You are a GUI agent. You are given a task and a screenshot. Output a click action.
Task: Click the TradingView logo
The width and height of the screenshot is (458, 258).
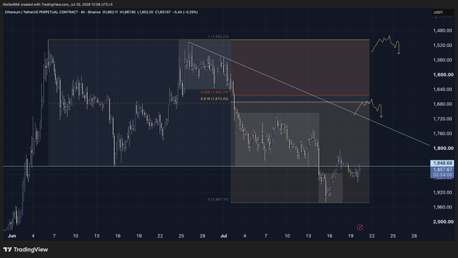pos(26,249)
